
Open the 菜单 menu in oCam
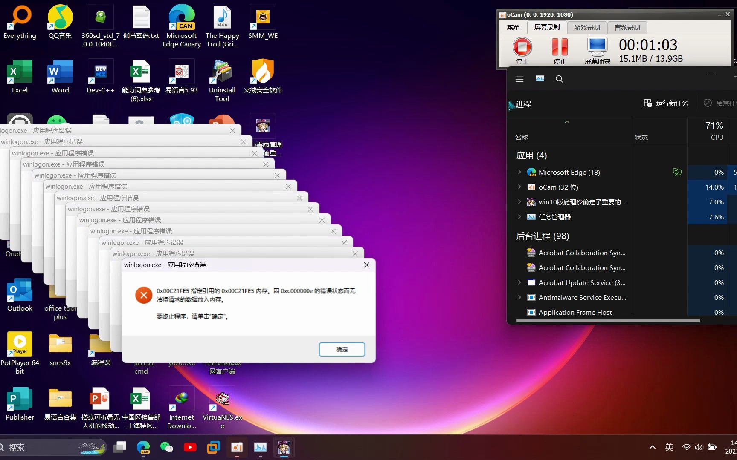(513, 27)
